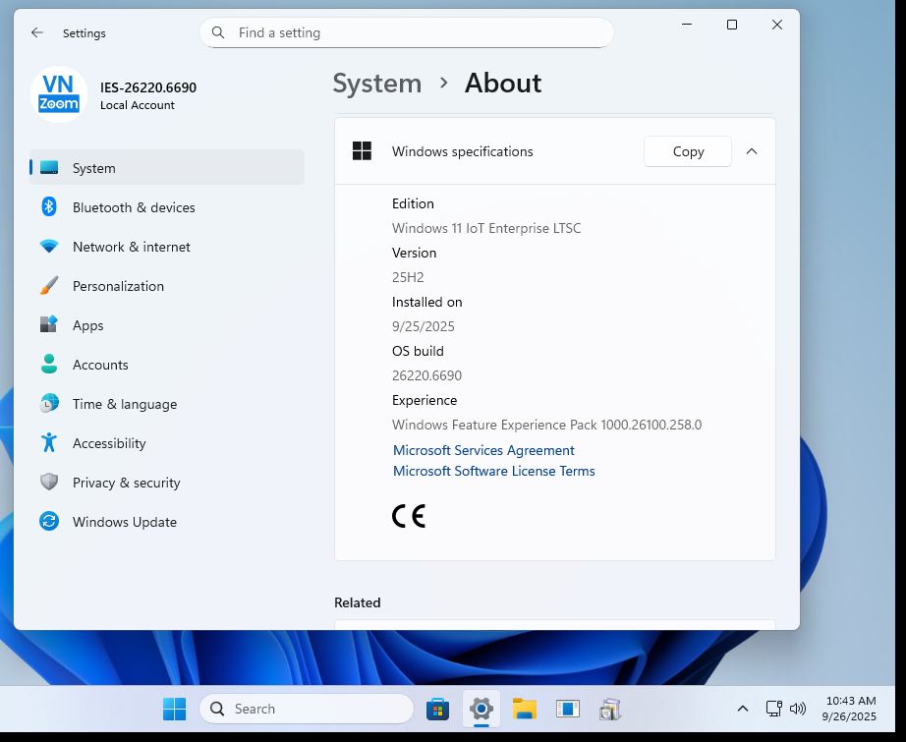Open the Start menu Windows logo

coord(174,709)
